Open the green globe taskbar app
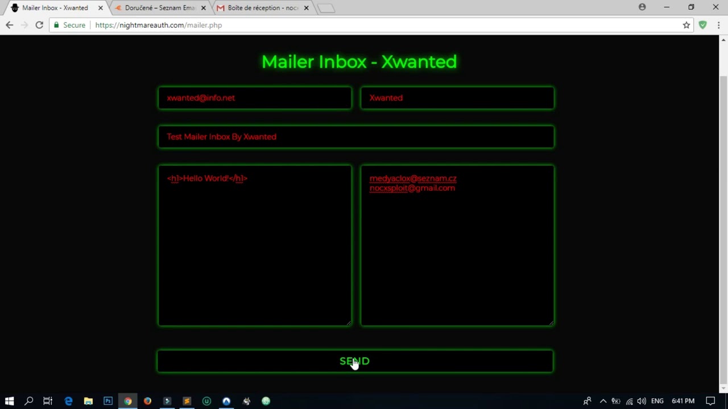The image size is (728, 409). click(x=266, y=401)
